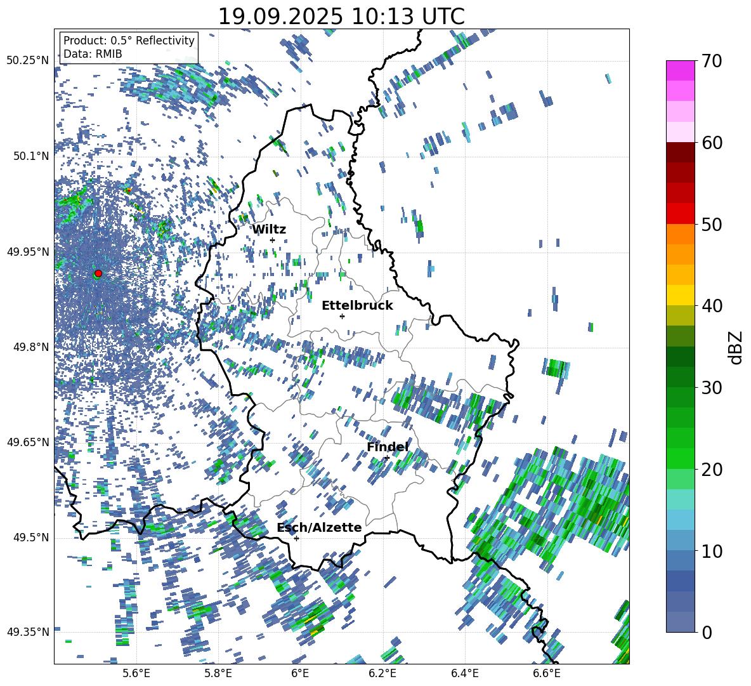Click the 49.35°N latitude label
Image resolution: width=751 pixels, height=686 pixels.
pyautogui.click(x=28, y=632)
